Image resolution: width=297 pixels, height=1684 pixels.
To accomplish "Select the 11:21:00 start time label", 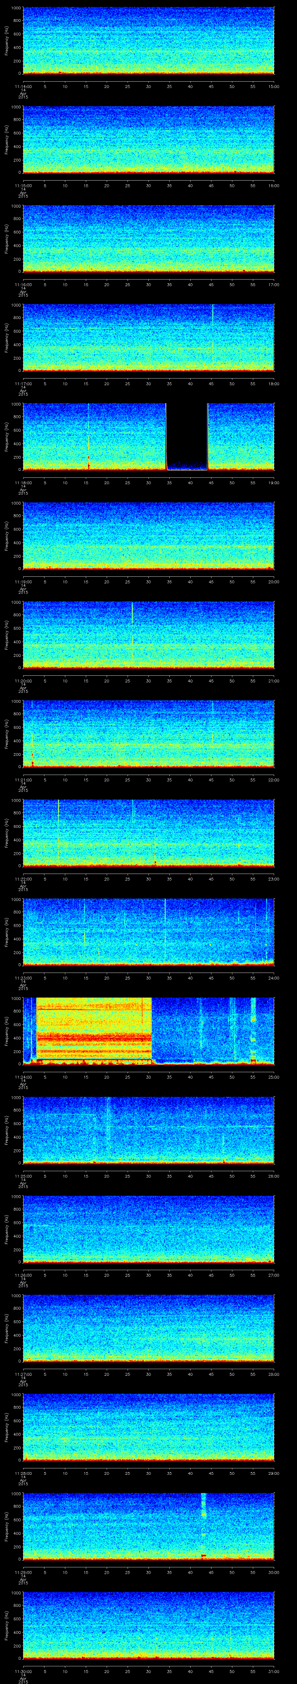I will click(23, 780).
